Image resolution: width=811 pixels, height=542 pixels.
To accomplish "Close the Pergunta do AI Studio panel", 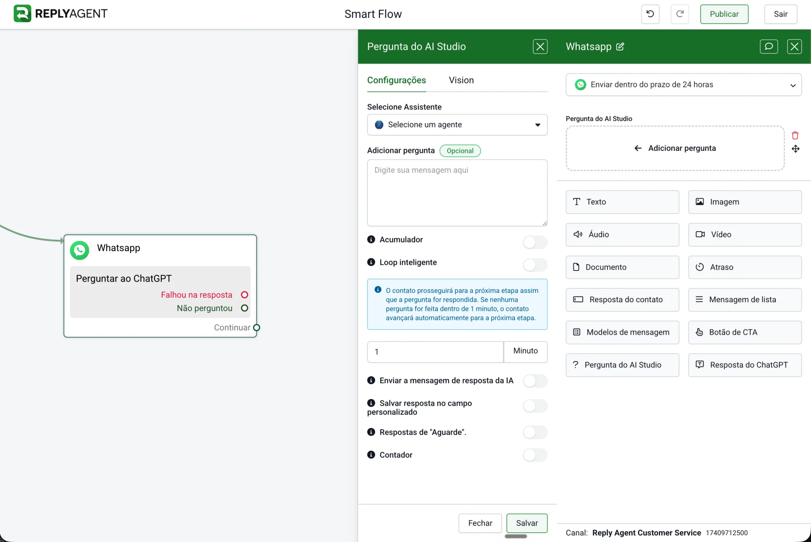I will coord(540,47).
